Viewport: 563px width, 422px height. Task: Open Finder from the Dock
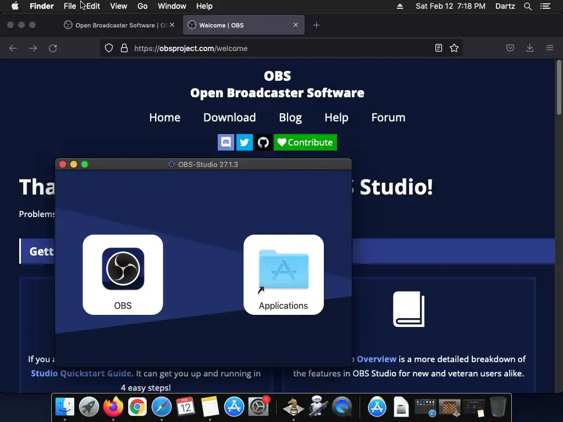tap(65, 407)
